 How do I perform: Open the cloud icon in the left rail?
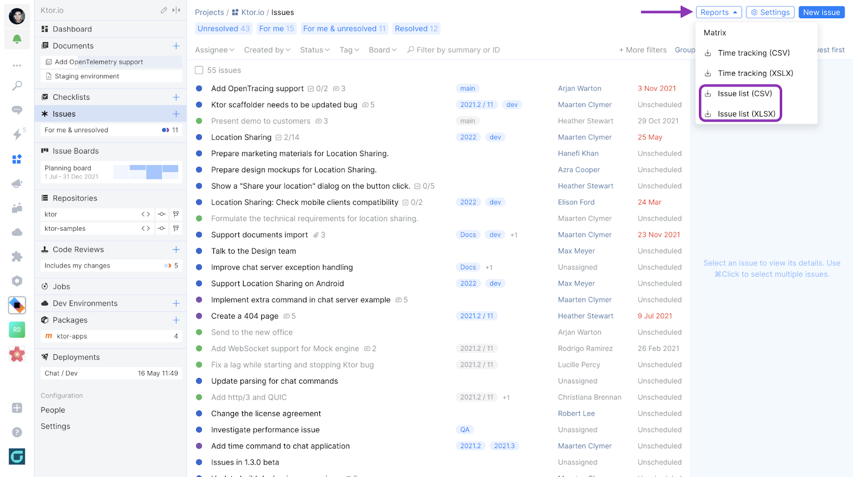click(x=17, y=232)
